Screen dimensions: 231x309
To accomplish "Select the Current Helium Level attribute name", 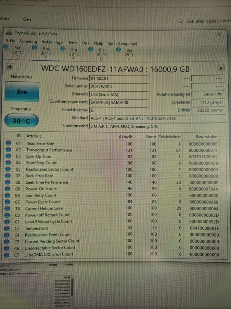I will tap(44, 208).
